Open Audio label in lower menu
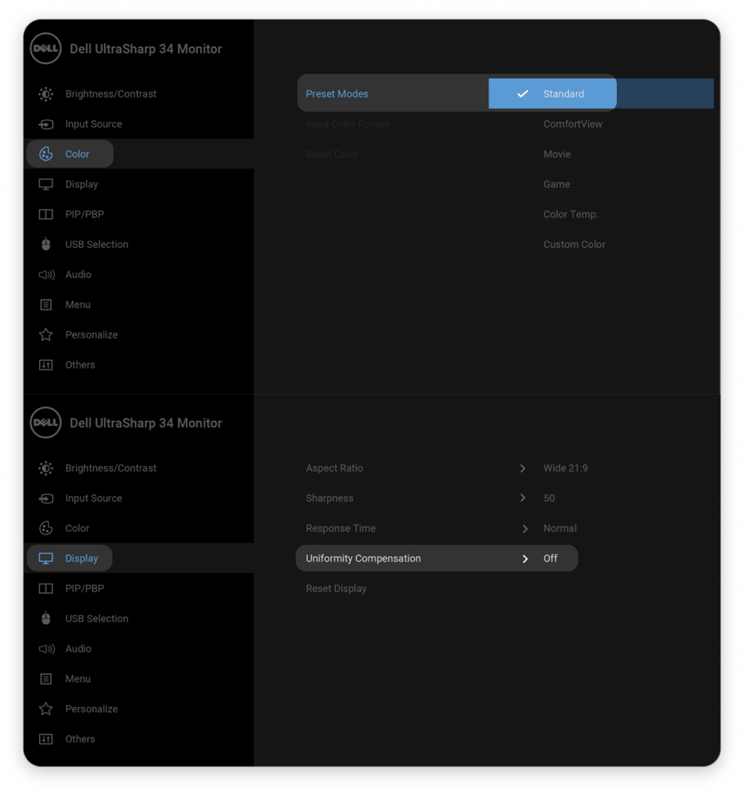The width and height of the screenshot is (744, 794). 78,649
